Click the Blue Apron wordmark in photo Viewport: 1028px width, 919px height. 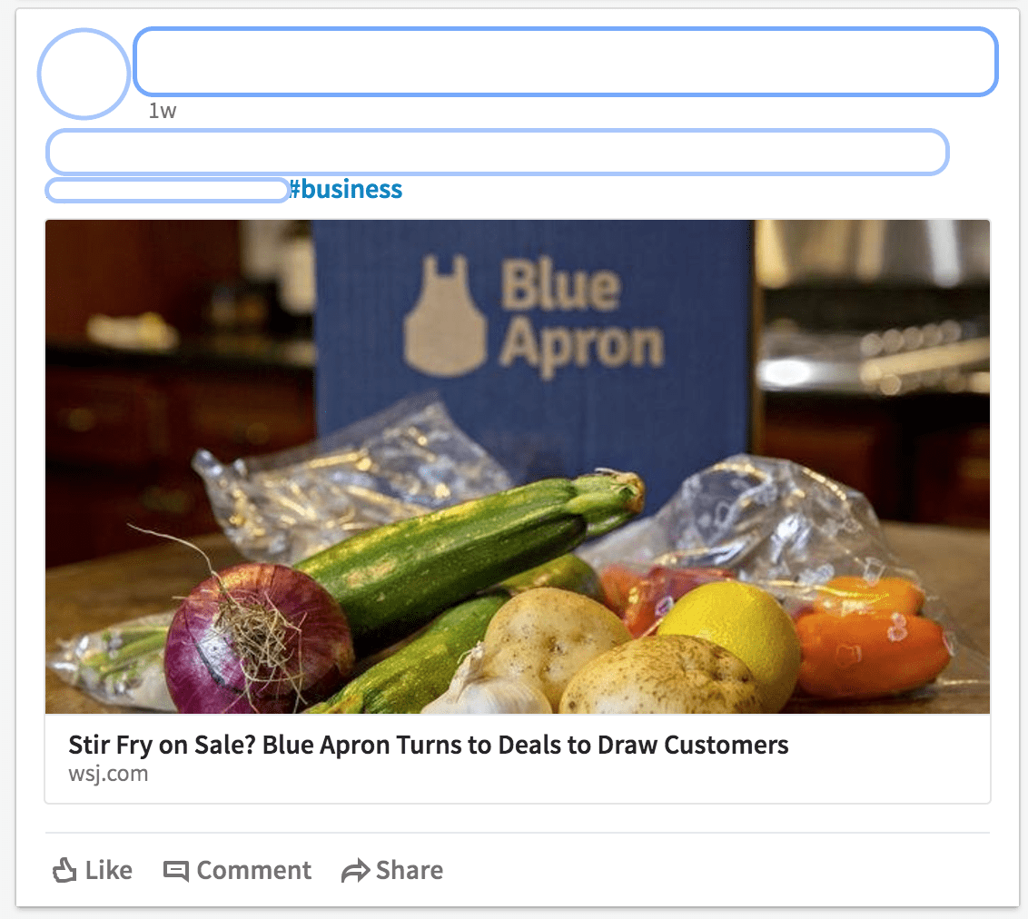(x=581, y=316)
